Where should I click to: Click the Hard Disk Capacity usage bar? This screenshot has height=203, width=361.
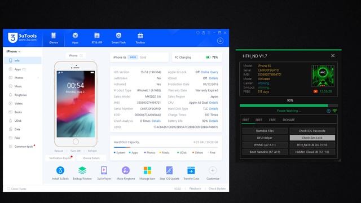[x=165, y=147]
